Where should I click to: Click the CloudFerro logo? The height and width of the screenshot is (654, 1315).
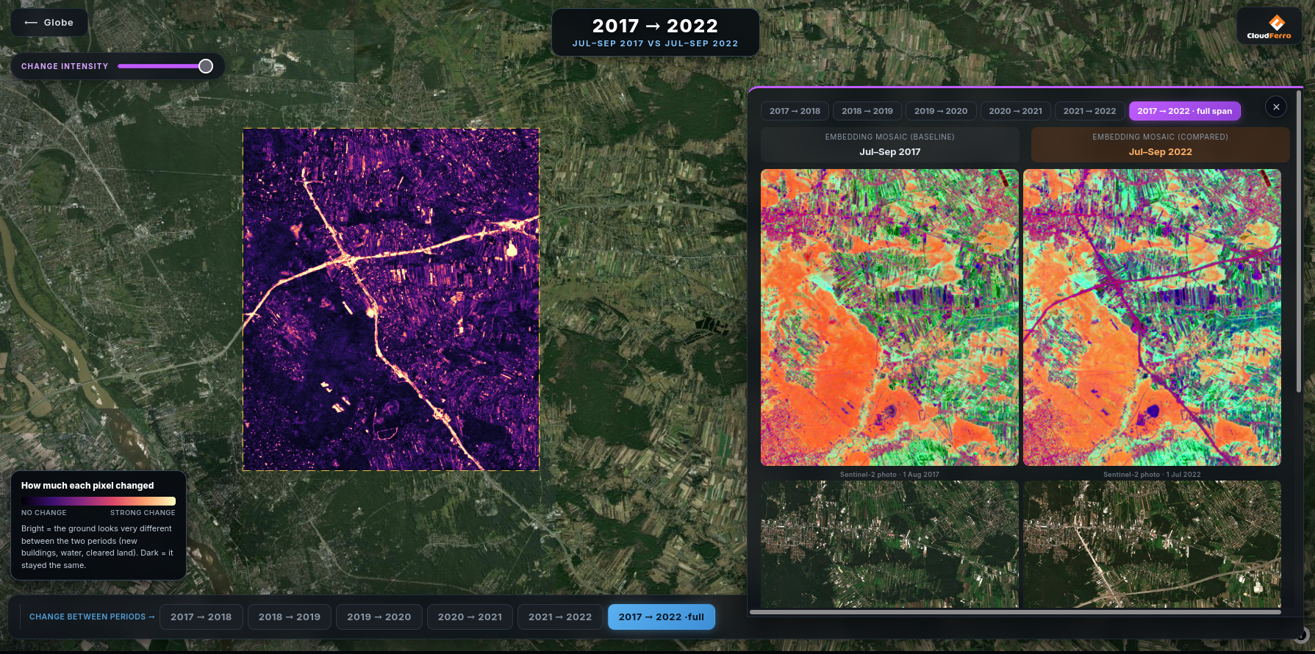click(x=1269, y=27)
